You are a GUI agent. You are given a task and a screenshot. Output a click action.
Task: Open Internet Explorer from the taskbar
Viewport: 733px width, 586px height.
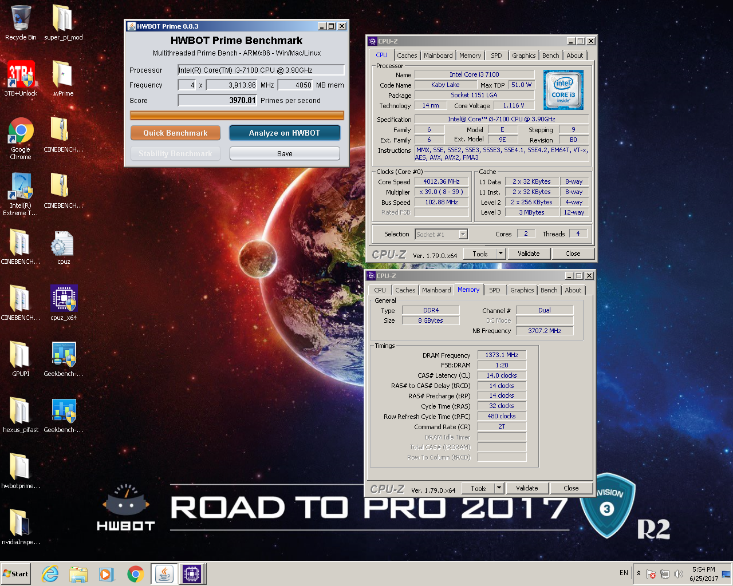tap(50, 574)
